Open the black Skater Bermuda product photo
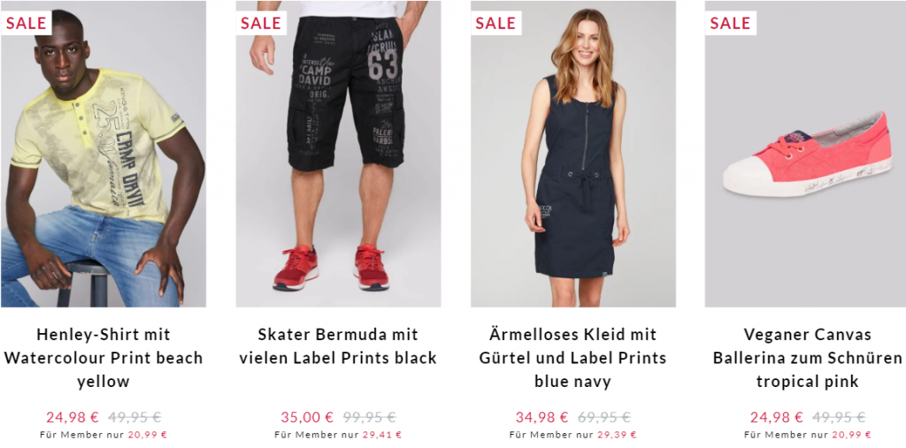The height and width of the screenshot is (448, 906). tap(338, 154)
